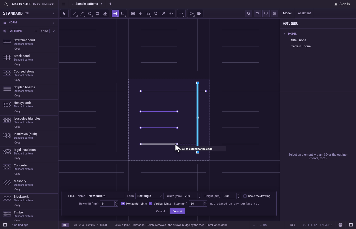Open the globe language icon
The image size is (356, 229).
pyautogui.click(x=340, y=225)
